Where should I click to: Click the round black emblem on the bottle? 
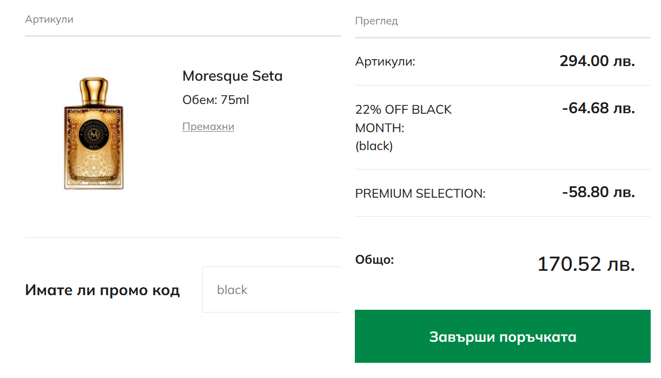(x=94, y=132)
